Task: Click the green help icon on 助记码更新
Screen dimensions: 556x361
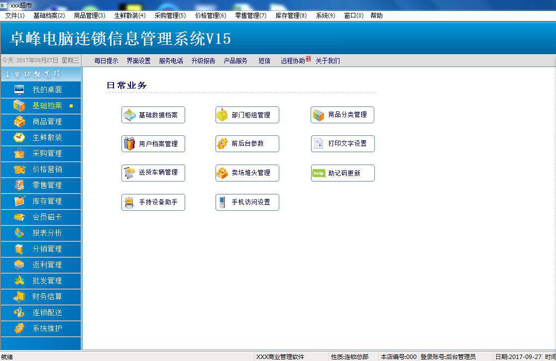Action: (319, 173)
